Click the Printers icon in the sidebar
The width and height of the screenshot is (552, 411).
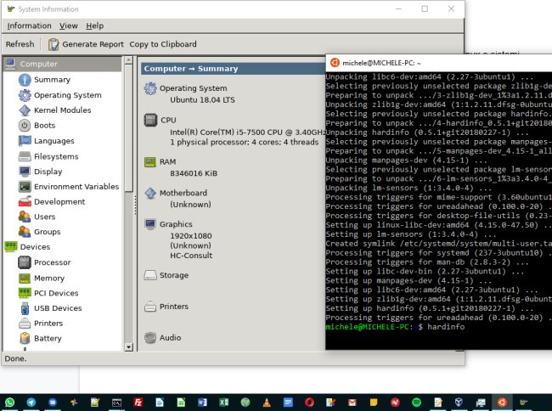(25, 323)
